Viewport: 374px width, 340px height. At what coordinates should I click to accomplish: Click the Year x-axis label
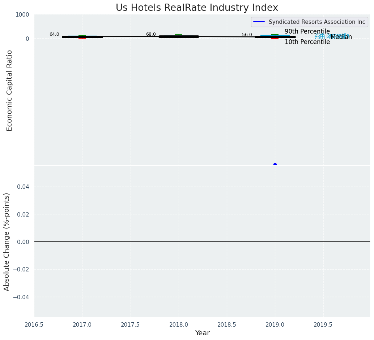pyautogui.click(x=202, y=333)
